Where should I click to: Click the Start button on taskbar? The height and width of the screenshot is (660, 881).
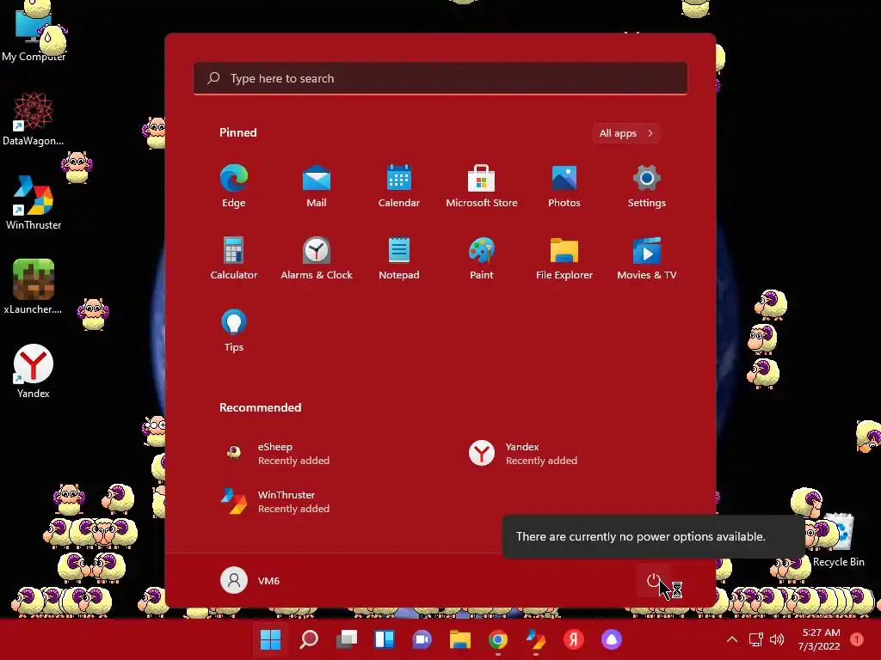270,639
